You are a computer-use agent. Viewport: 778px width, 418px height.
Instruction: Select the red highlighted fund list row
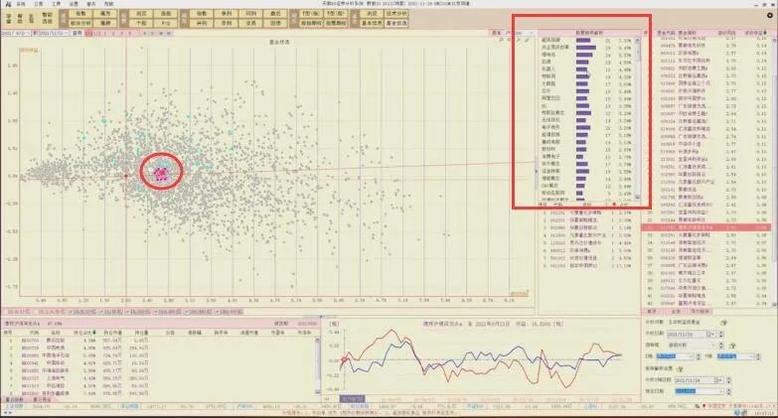coord(706,227)
